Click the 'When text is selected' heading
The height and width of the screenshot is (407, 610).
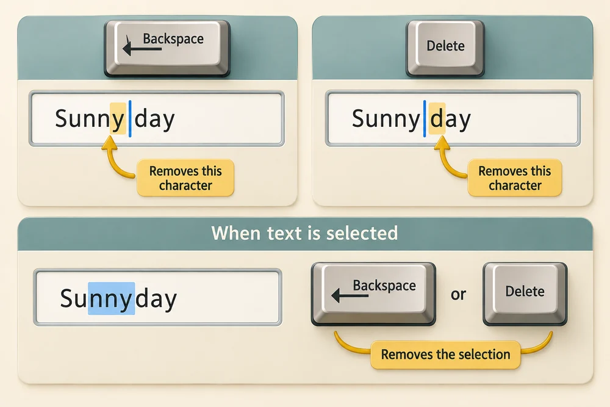pos(304,233)
